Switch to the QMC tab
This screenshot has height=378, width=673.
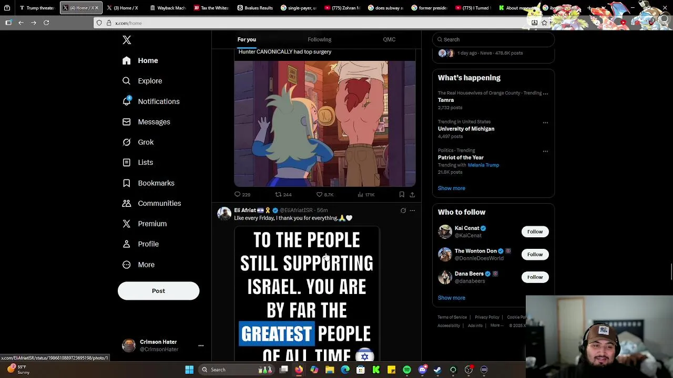[x=389, y=39]
